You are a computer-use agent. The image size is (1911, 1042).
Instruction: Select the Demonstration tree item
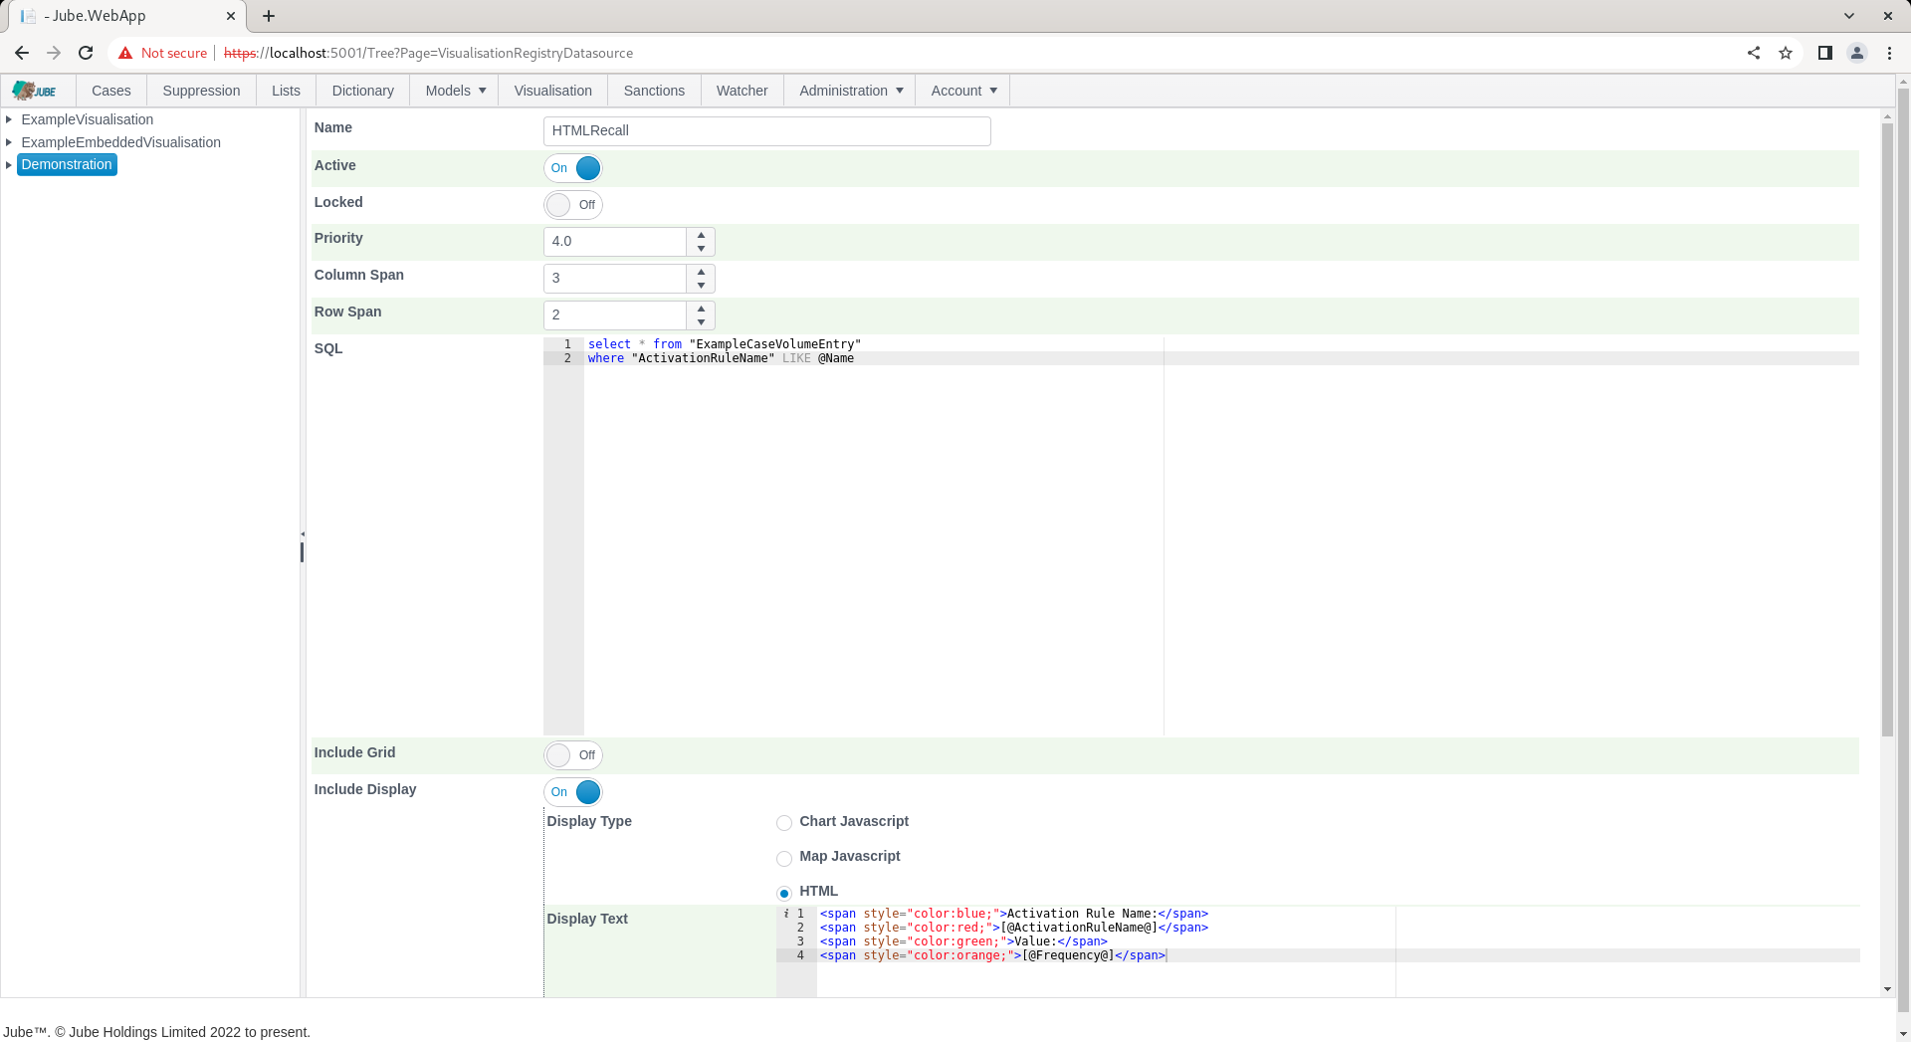[67, 165]
